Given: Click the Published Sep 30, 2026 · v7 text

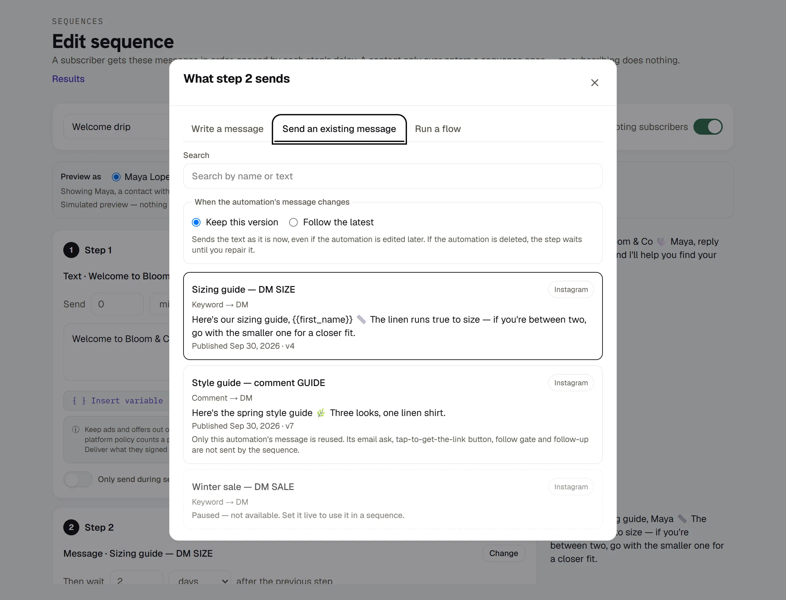Looking at the screenshot, I should pos(242,426).
